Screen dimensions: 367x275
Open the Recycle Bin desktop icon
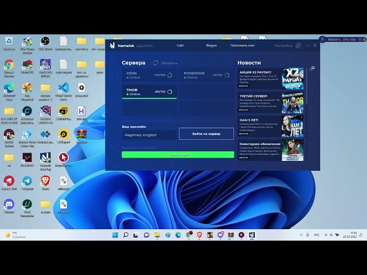coord(9,44)
